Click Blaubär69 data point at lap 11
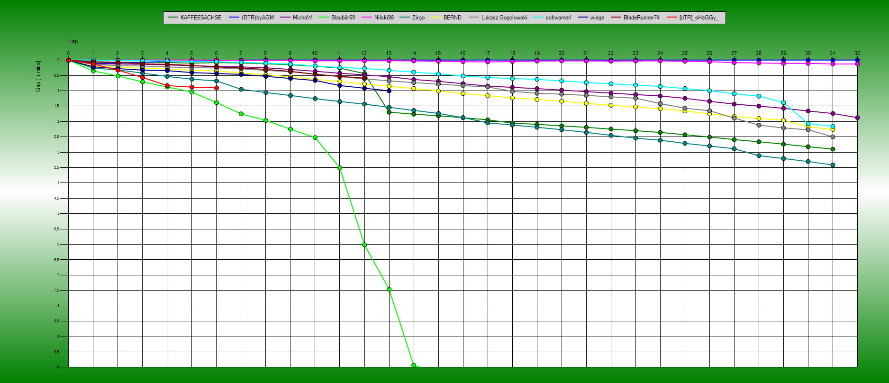 340,168
